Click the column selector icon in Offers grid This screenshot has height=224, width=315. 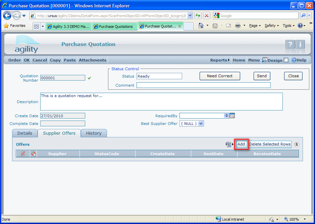[33, 154]
